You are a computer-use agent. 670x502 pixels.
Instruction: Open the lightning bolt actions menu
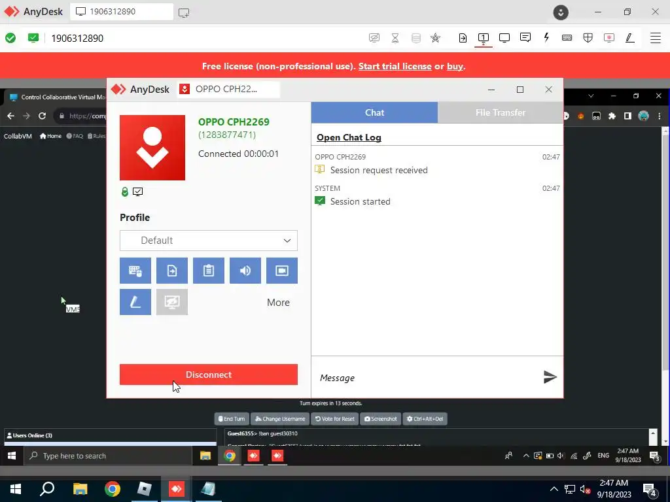546,38
